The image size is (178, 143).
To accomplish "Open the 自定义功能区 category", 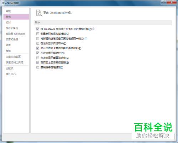I will 16,57.
